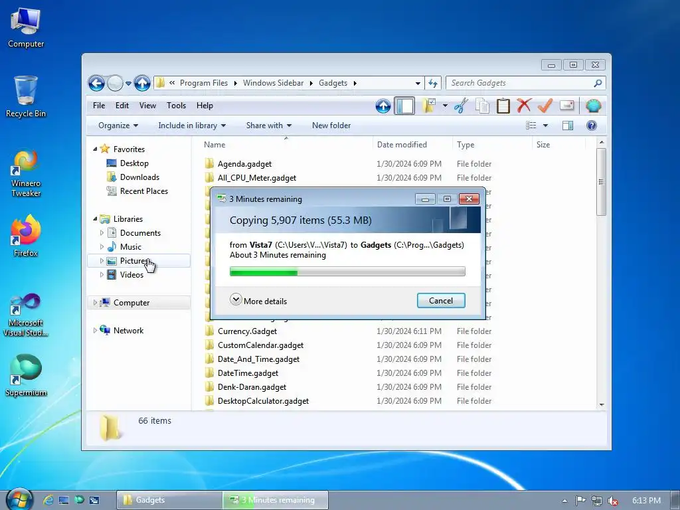Viewport: 680px width, 510px height.
Task: Click the Action Center flag tray icon
Action: click(580, 501)
